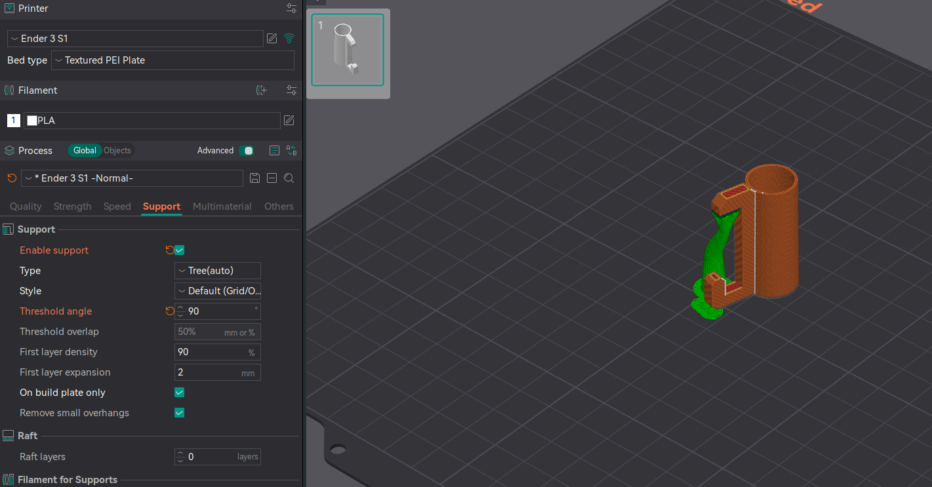The width and height of the screenshot is (932, 487).
Task: Edit the PLA filament preset
Action: point(289,121)
